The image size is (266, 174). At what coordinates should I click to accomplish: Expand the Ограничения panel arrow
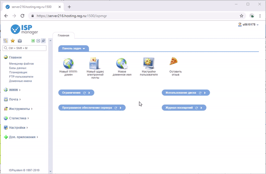pyautogui.click(x=89, y=93)
